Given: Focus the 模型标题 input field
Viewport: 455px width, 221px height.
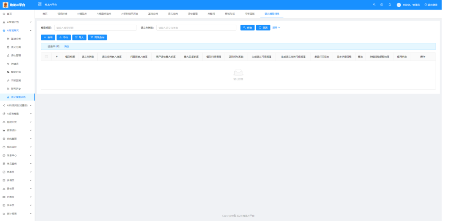Looking at the screenshot, I should (95, 27).
